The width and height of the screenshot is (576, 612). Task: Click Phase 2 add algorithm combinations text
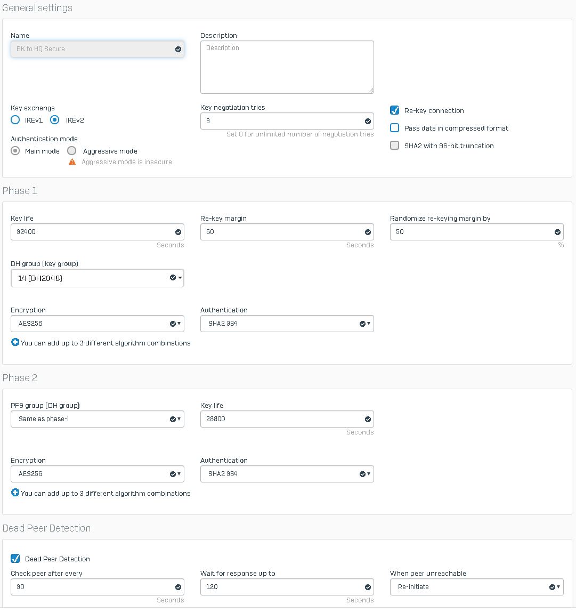click(106, 493)
